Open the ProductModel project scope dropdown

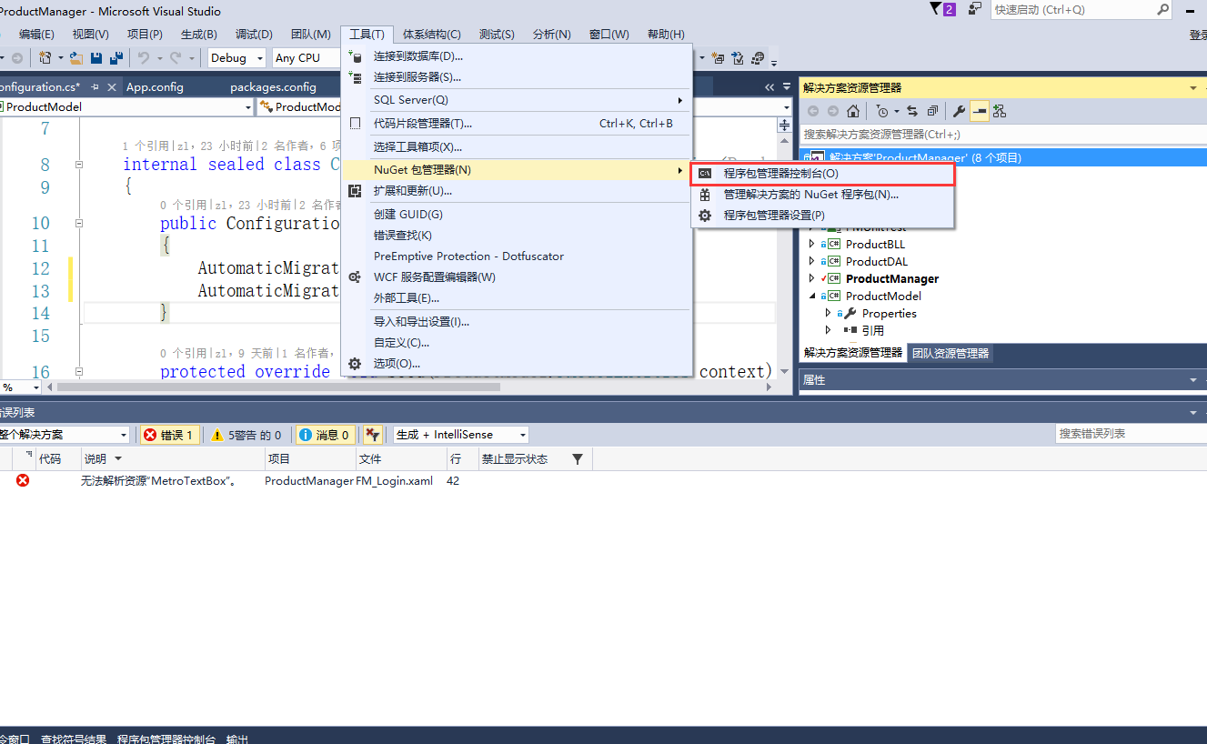click(126, 107)
